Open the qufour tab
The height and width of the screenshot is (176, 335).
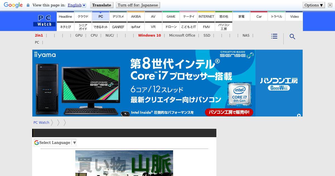pyautogui.click(x=136, y=27)
